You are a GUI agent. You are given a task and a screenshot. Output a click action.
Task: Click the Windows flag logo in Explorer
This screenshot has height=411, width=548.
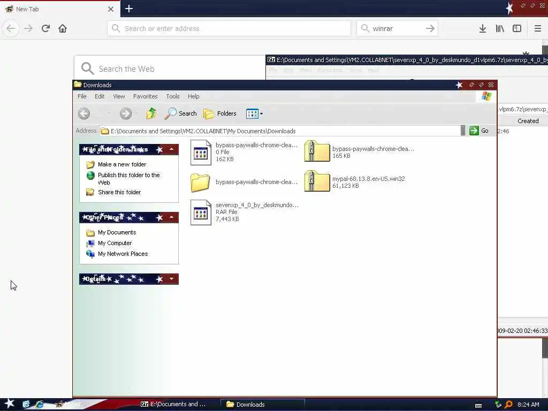click(486, 96)
